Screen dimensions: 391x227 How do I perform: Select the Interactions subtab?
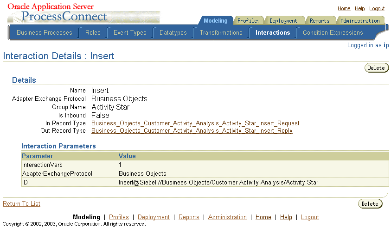[273, 32]
